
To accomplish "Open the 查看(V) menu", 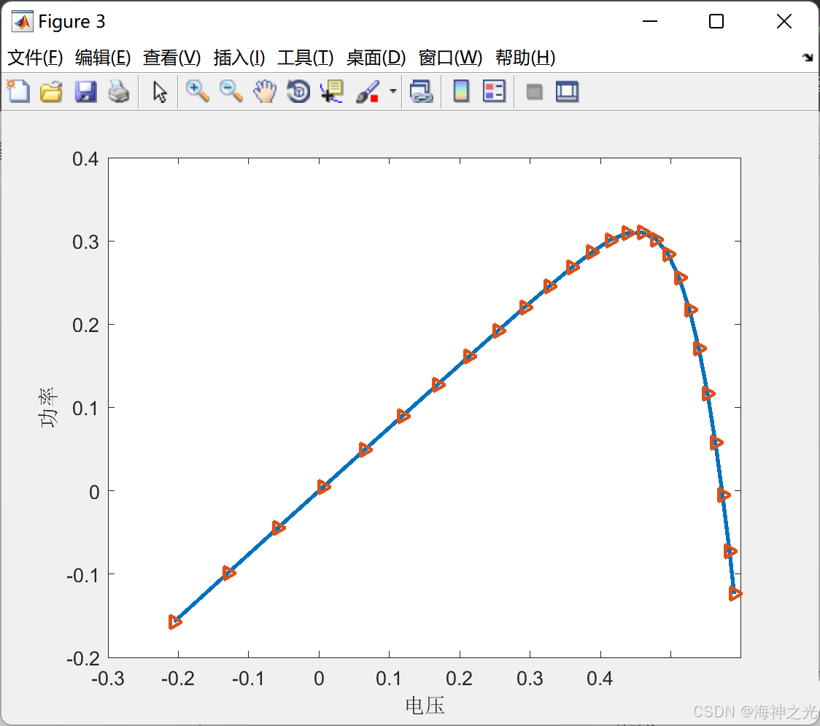I will tap(171, 58).
